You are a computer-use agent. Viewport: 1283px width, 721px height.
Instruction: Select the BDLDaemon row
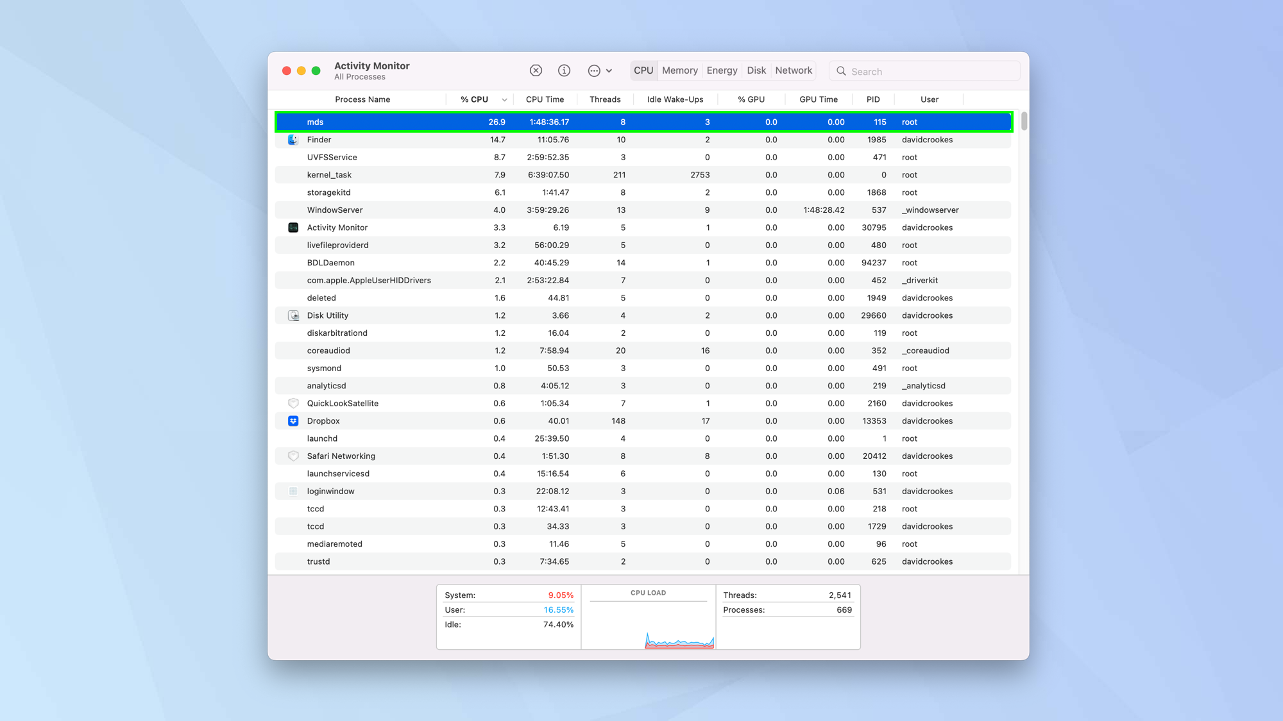643,263
